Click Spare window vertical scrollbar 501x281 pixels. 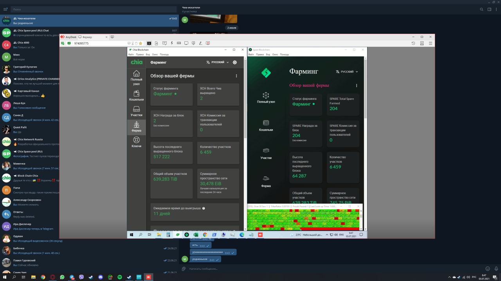pyautogui.click(x=366, y=90)
